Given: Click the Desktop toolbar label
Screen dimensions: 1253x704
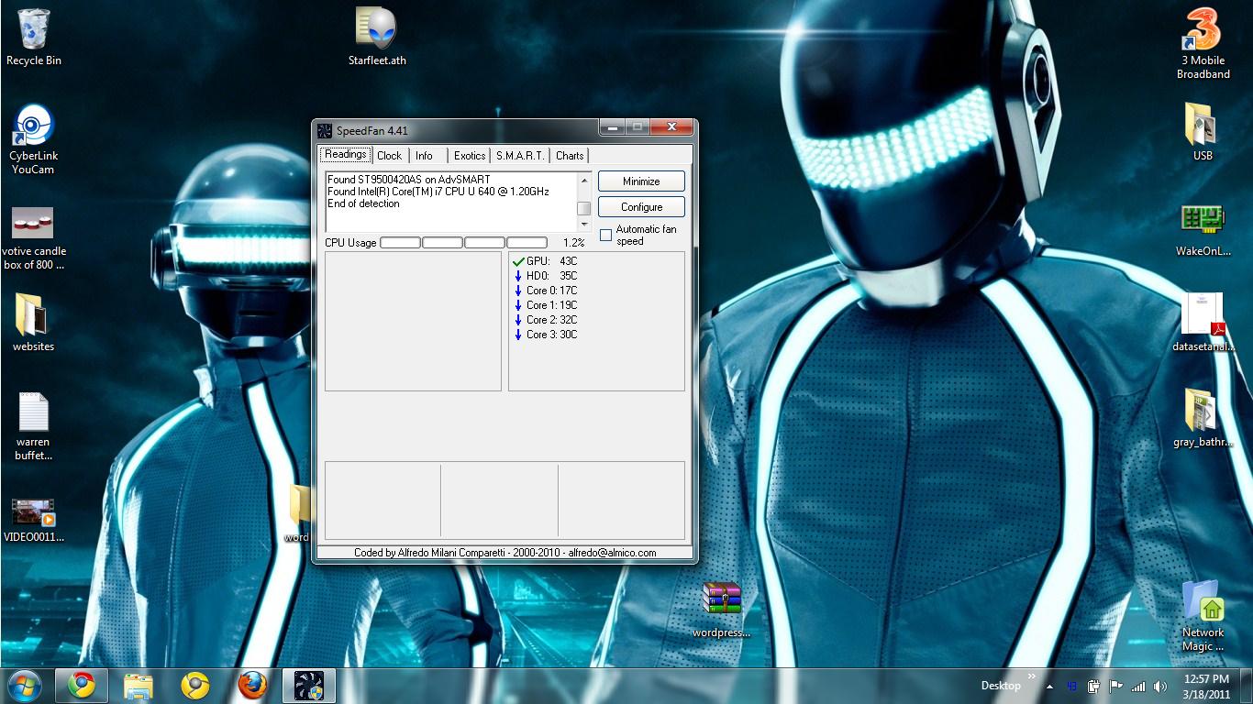Looking at the screenshot, I should [x=1001, y=686].
